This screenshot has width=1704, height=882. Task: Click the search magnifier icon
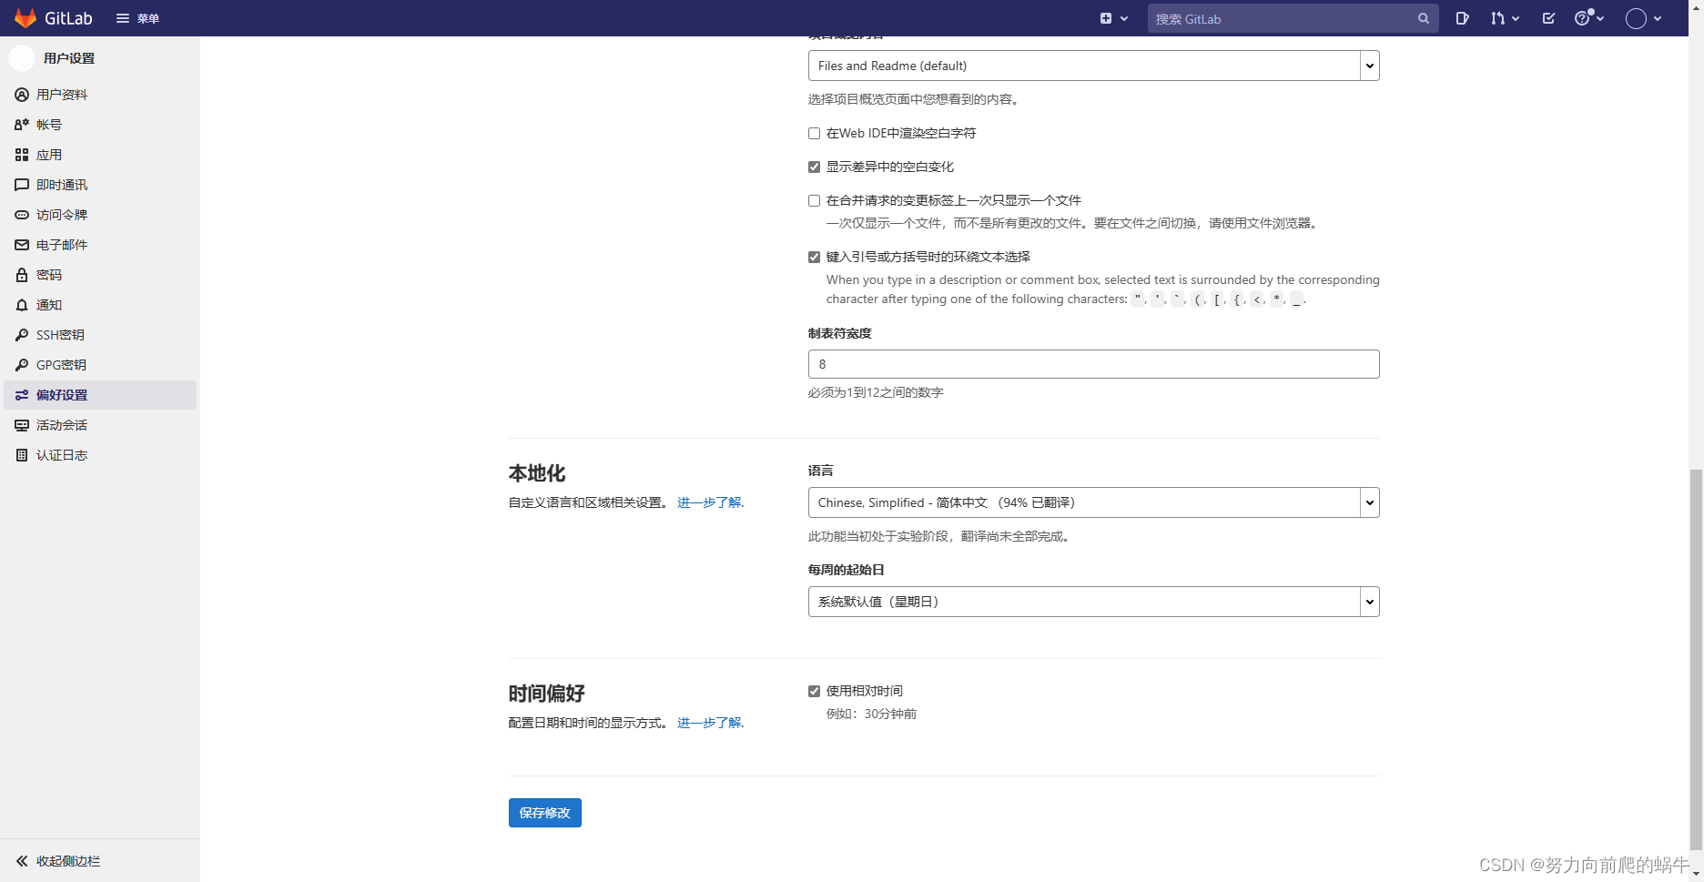pyautogui.click(x=1424, y=18)
